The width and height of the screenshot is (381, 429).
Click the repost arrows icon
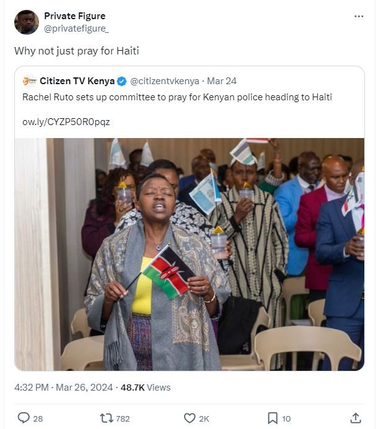pyautogui.click(x=107, y=418)
